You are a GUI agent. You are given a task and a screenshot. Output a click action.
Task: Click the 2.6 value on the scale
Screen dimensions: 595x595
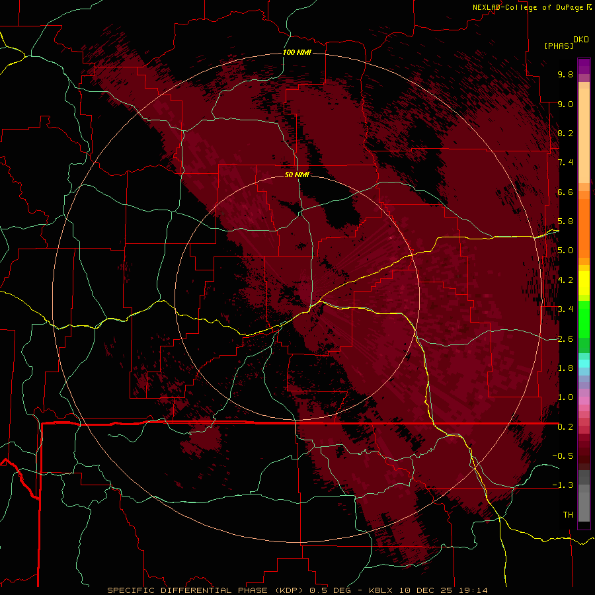[565, 338]
